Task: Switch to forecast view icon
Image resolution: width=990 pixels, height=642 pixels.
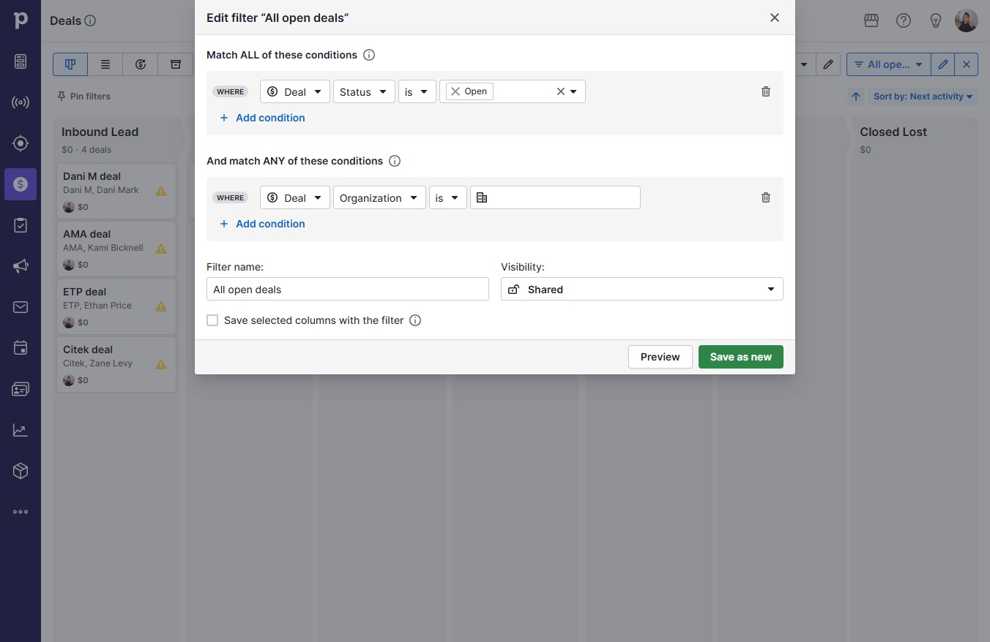Action: point(141,64)
